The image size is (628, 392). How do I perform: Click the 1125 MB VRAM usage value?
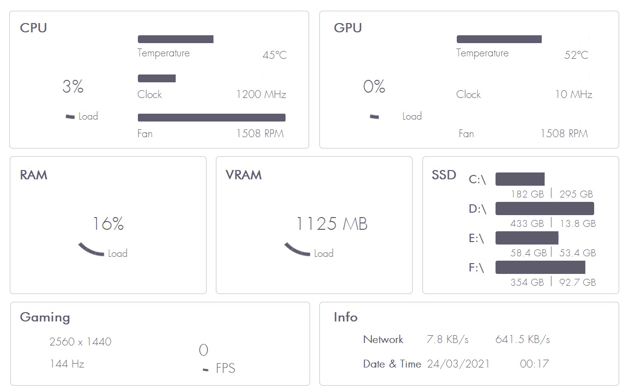coord(332,224)
